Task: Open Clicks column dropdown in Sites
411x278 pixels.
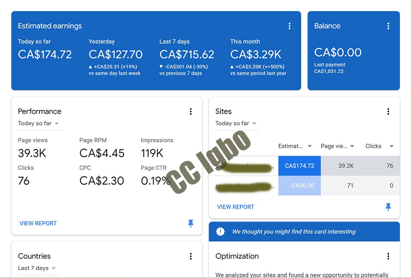Action: (391, 146)
